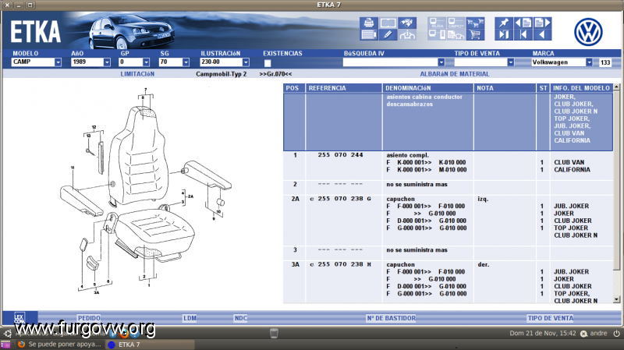
Task: Click the LexCom logo icon
Action: click(x=19, y=318)
